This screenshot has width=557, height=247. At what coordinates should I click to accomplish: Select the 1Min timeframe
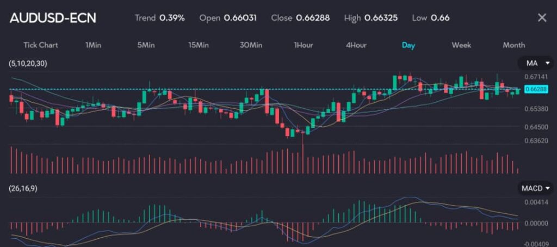click(93, 45)
